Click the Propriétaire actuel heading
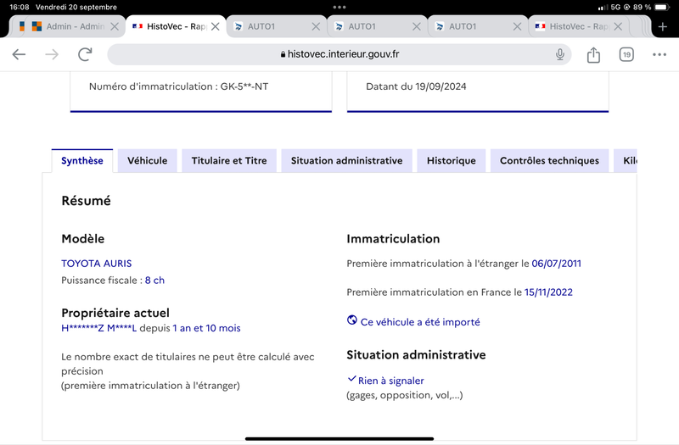The height and width of the screenshot is (445, 679). 115,313
